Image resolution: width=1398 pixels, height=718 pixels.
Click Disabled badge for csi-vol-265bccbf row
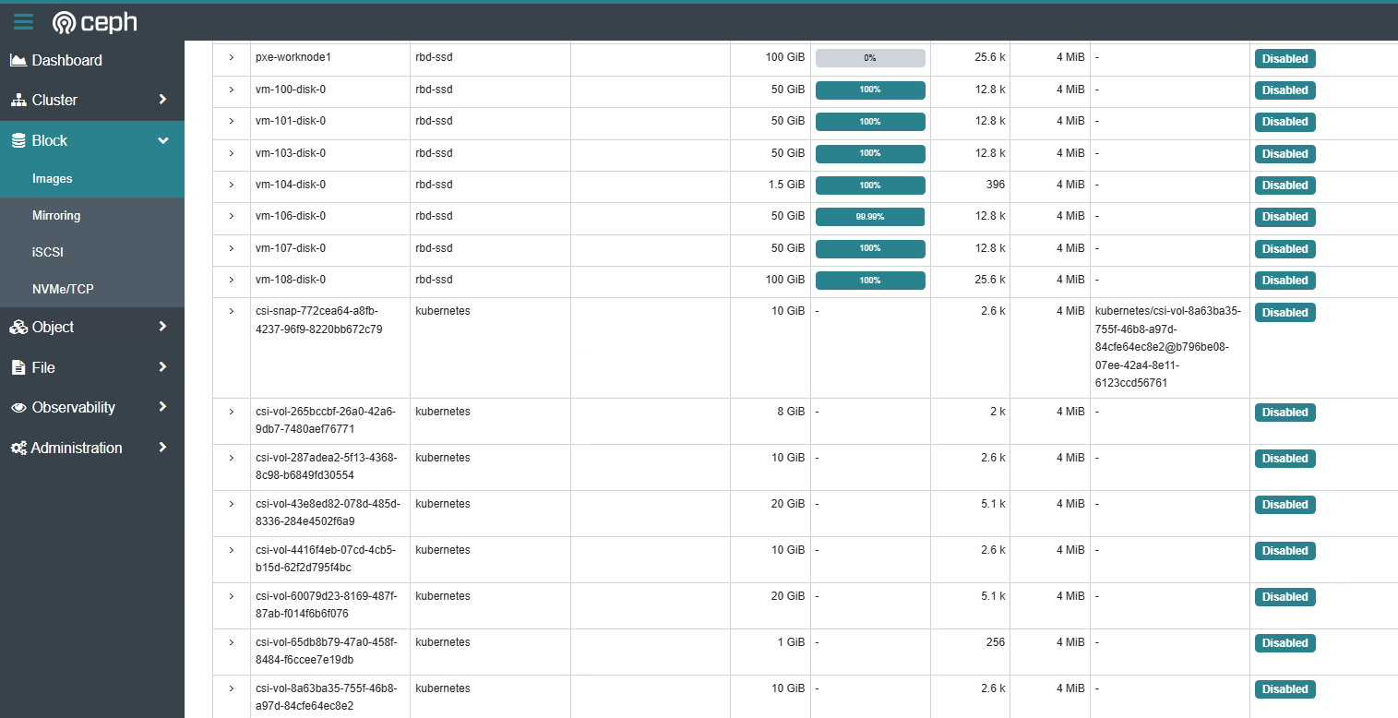point(1284,413)
